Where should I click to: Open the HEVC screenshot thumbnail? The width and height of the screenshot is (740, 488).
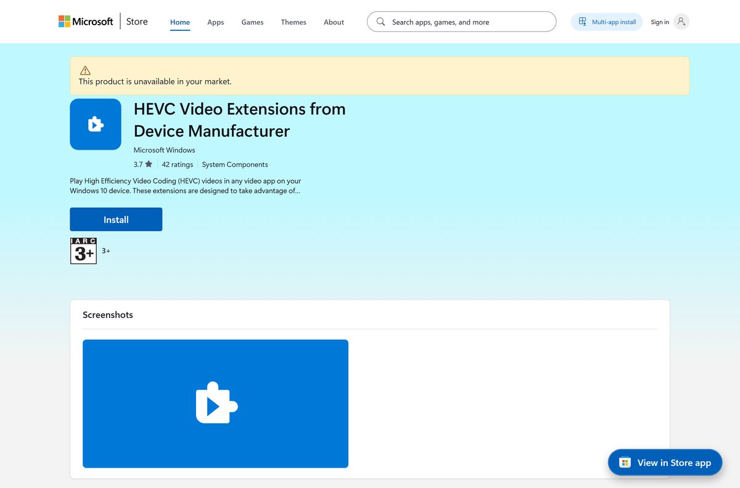[215, 404]
